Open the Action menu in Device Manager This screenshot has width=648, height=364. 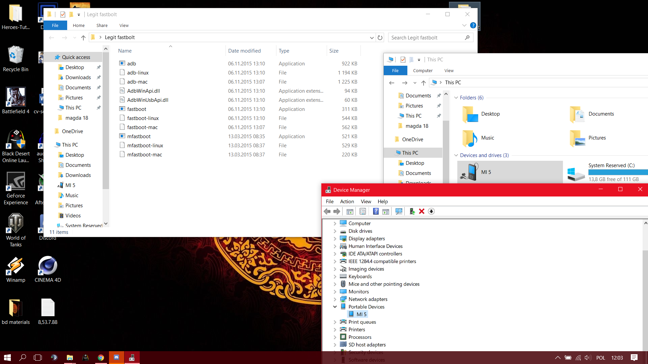pos(347,202)
